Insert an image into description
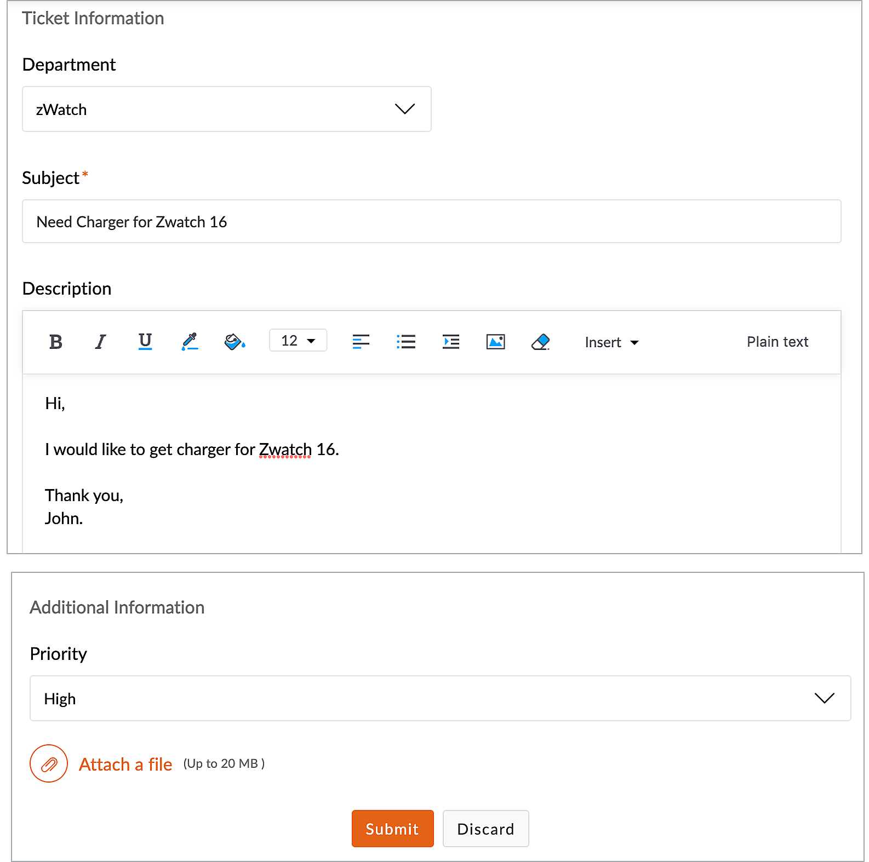The image size is (869, 862). (x=495, y=342)
